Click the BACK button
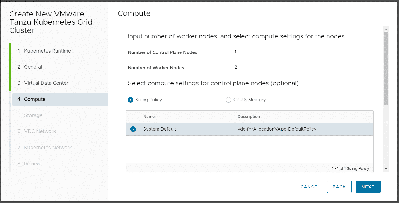399x203 pixels. point(339,187)
